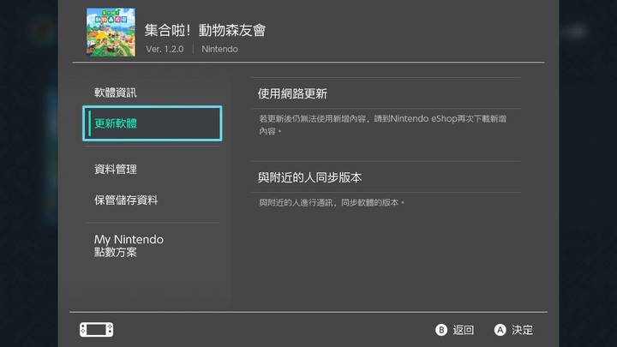Click the B button icon for 返回

(x=441, y=330)
